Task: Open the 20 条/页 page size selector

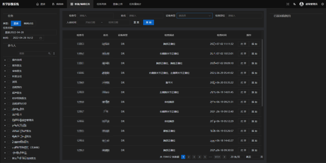Action: pyautogui.click(x=236, y=157)
